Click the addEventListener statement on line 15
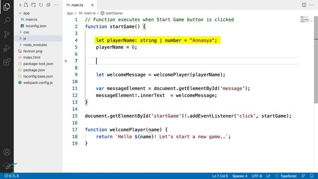318x179 pixels. click(188, 116)
